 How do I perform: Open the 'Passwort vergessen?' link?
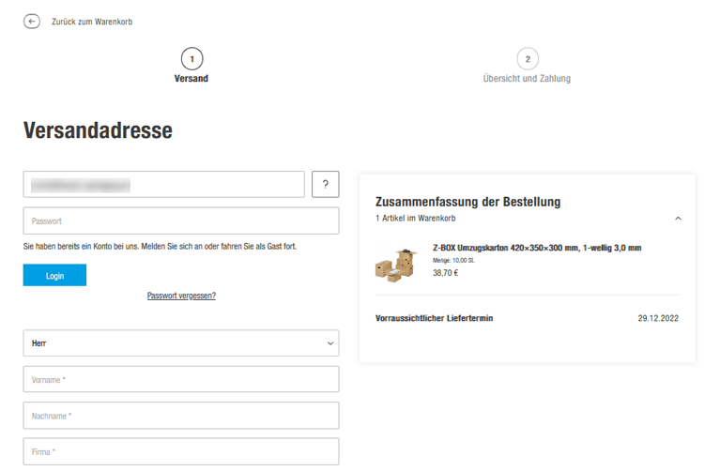181,296
